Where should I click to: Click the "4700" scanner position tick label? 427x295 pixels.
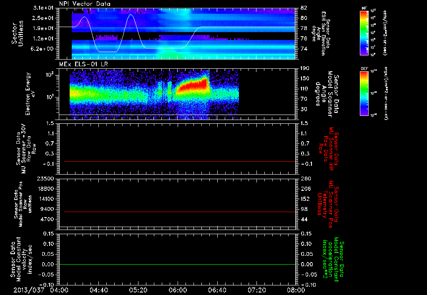47,219
